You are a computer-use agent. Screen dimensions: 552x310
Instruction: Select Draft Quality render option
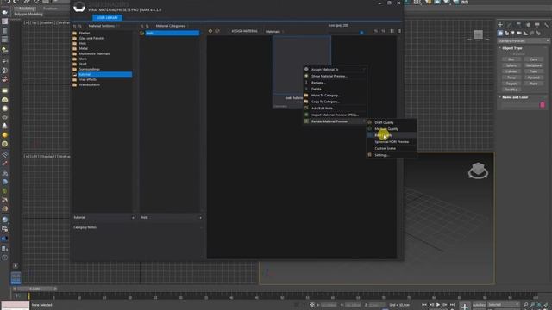pyautogui.click(x=392, y=122)
